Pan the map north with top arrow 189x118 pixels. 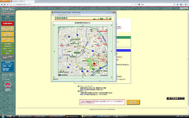pos(82,25)
